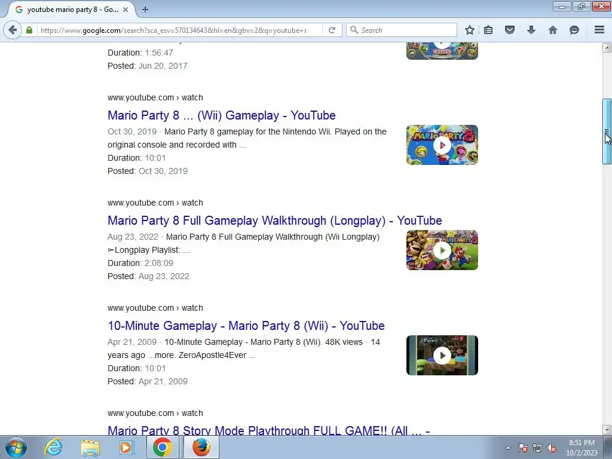The width and height of the screenshot is (612, 459).
Task: Go back using the browser back arrow
Action: (13, 30)
